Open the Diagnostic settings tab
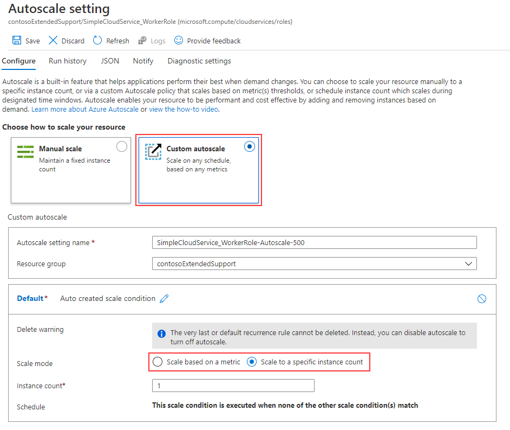510x430 pixels. click(199, 61)
